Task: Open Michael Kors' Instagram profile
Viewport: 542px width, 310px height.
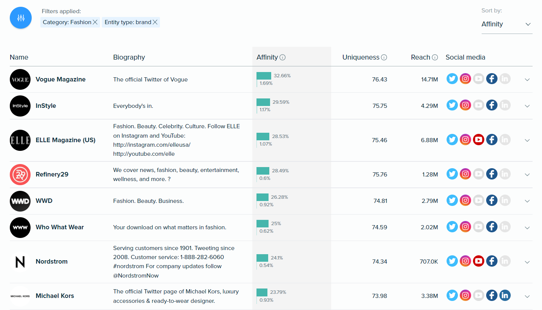Action: coord(465,296)
